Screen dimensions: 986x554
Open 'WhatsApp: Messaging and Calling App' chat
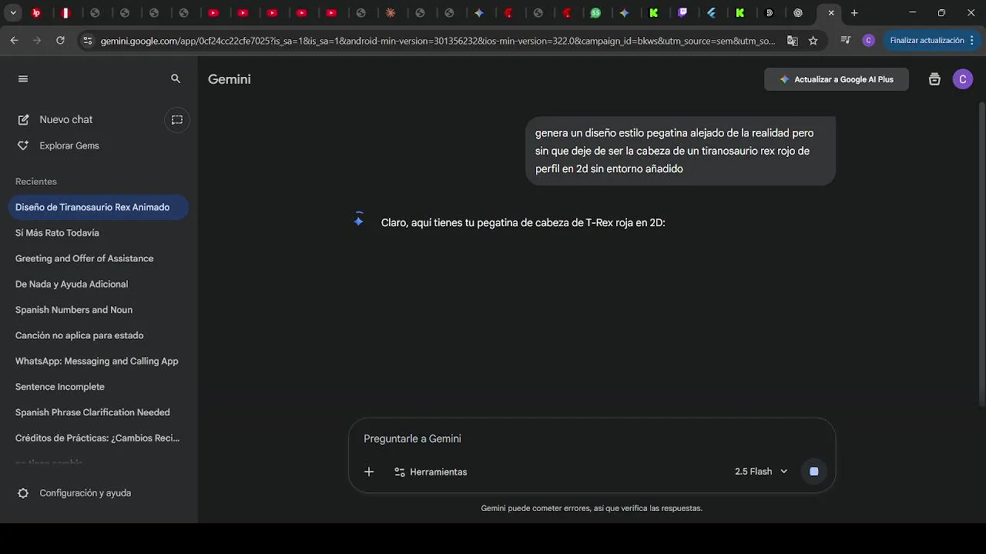98,361
